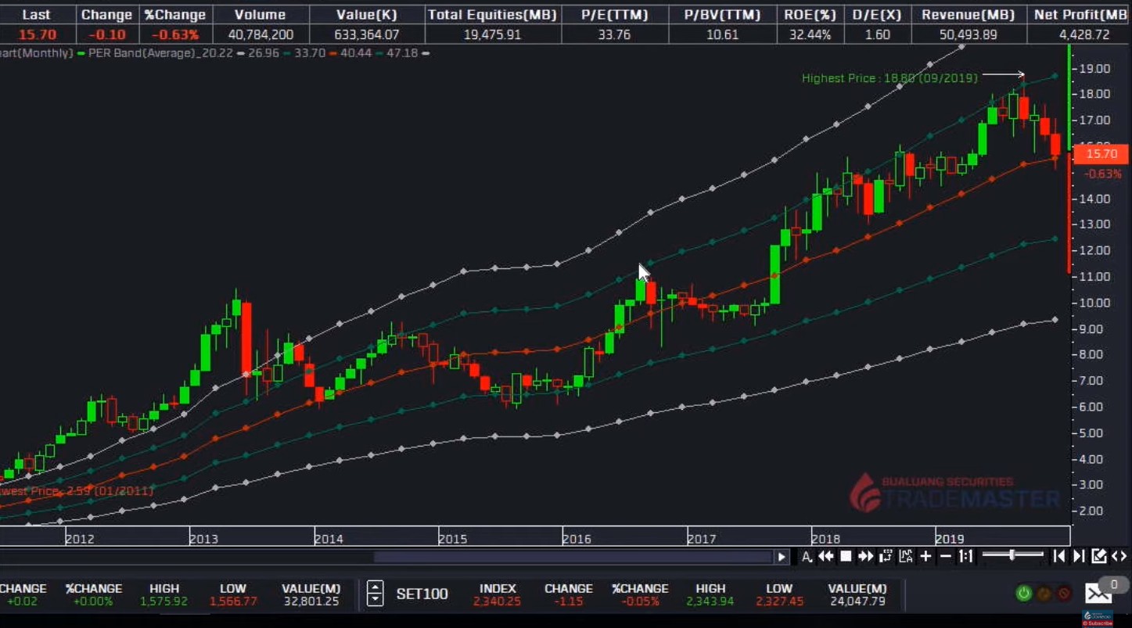Click the VALUE(M) figure 32,801.25
Viewport: 1132px width, 628px height.
pos(311,601)
